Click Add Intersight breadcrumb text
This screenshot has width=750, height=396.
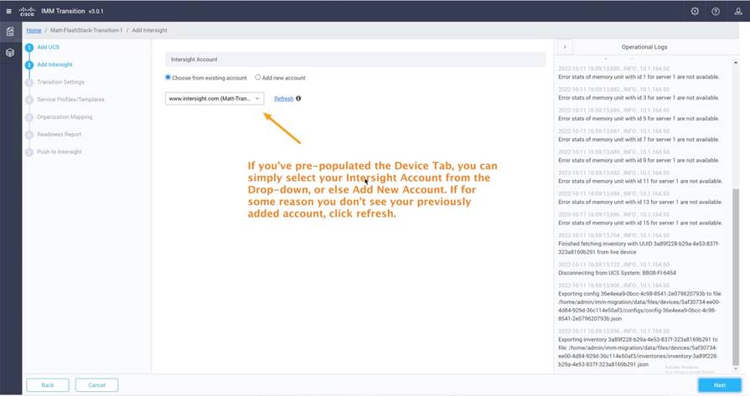tap(149, 30)
